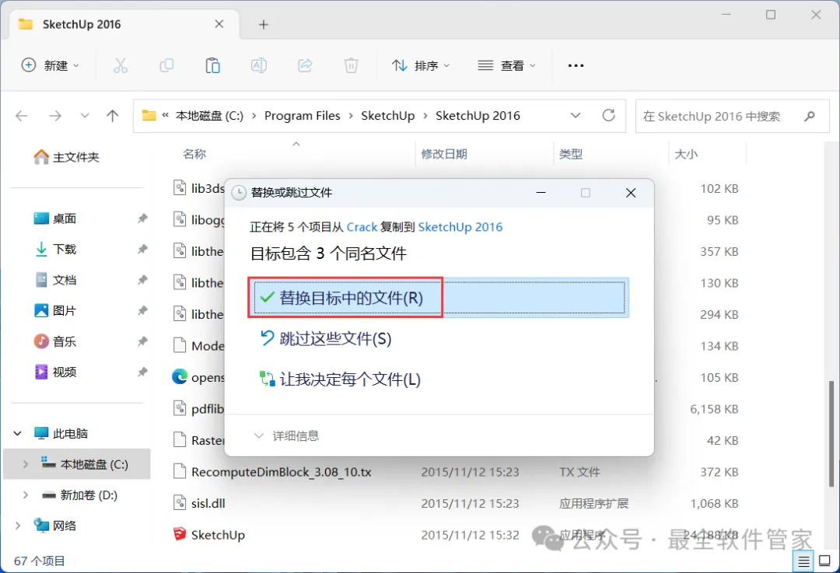Click the Delete trash can icon
Screen dimensions: 840x573
351,65
